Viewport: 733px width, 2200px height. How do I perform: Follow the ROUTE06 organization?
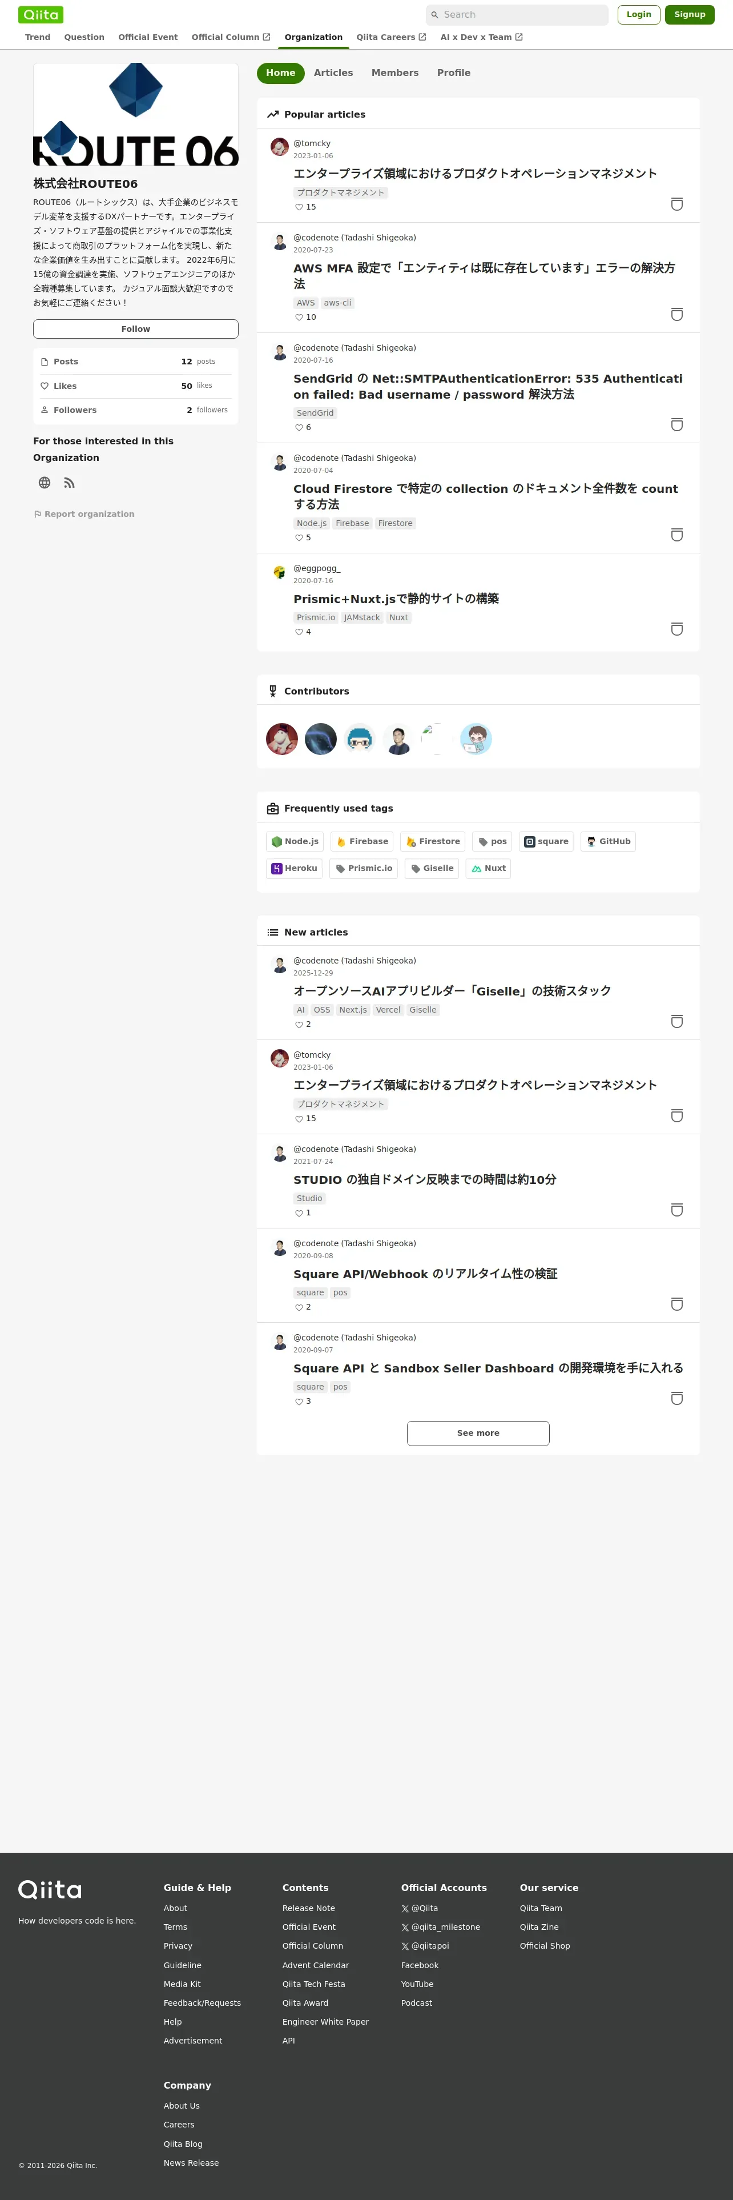(136, 329)
